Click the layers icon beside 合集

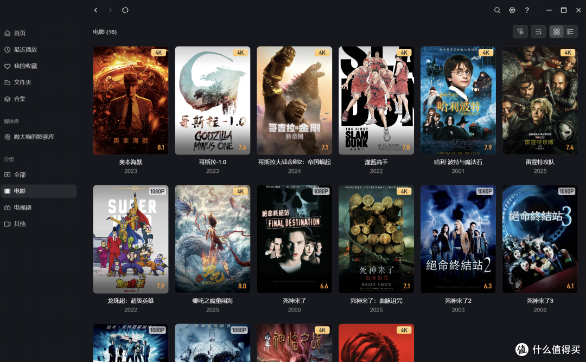point(8,99)
